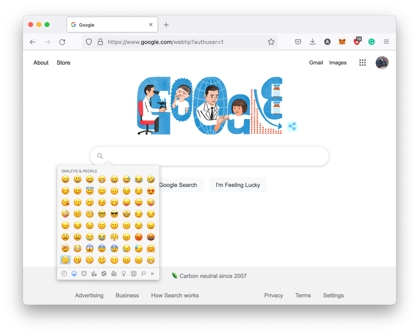419x335 pixels.
Task: Bookmark this page with the star
Action: coord(271,42)
